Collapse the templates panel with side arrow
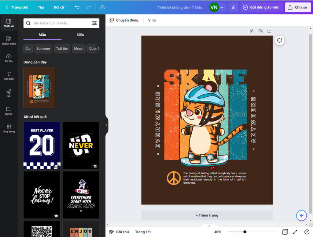Screen dimensions: 313x237 pyautogui.click(x=106, y=125)
